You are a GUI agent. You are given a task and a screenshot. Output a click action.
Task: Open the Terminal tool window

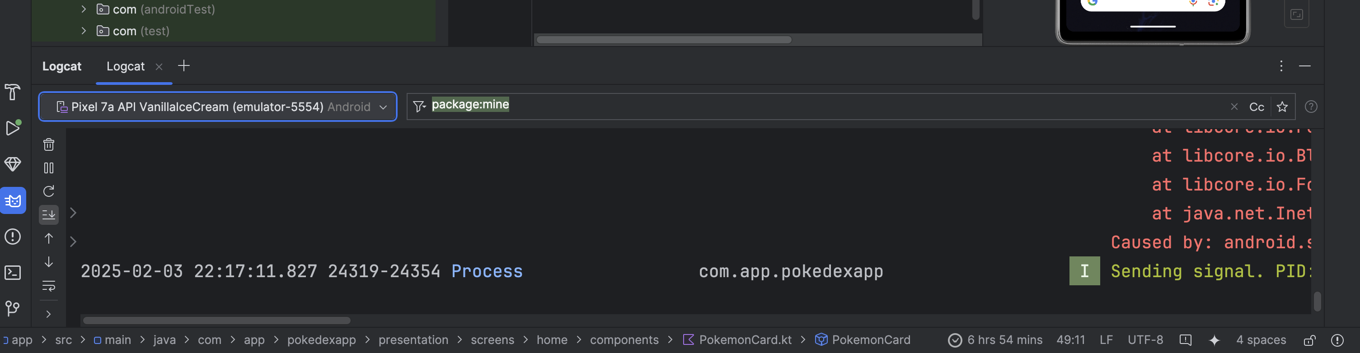tap(13, 273)
